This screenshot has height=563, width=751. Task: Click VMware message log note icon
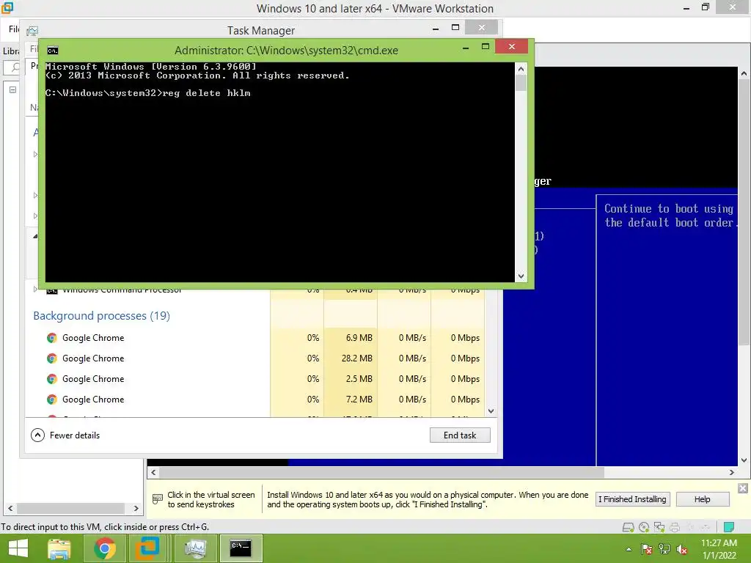(x=728, y=527)
